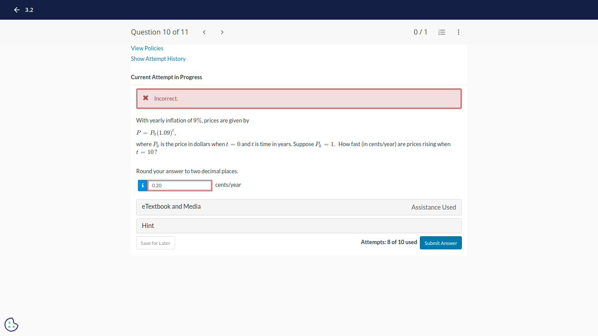Expand the Hint section
598x336 pixels.
point(299,226)
